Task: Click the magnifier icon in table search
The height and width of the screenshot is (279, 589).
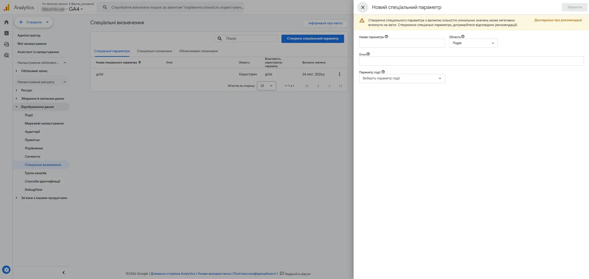Action: pos(220,39)
